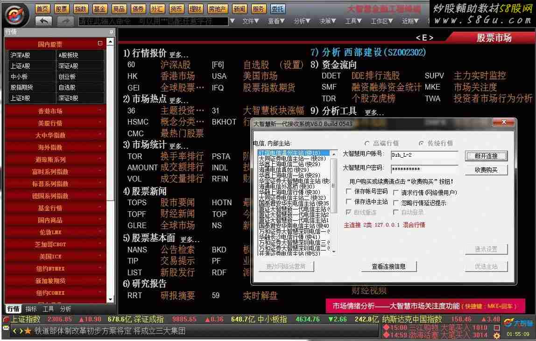Show previous news headline with left arrow
536x341 pixels.
click(x=14, y=331)
